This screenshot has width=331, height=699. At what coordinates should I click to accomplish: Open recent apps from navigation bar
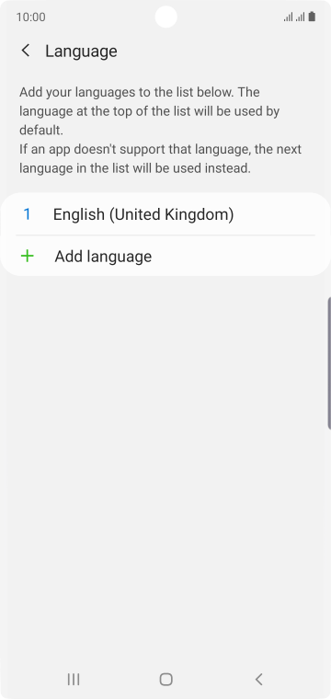pos(74,679)
